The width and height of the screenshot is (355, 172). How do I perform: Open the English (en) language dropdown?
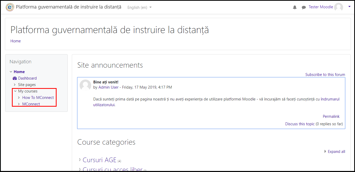point(140,7)
